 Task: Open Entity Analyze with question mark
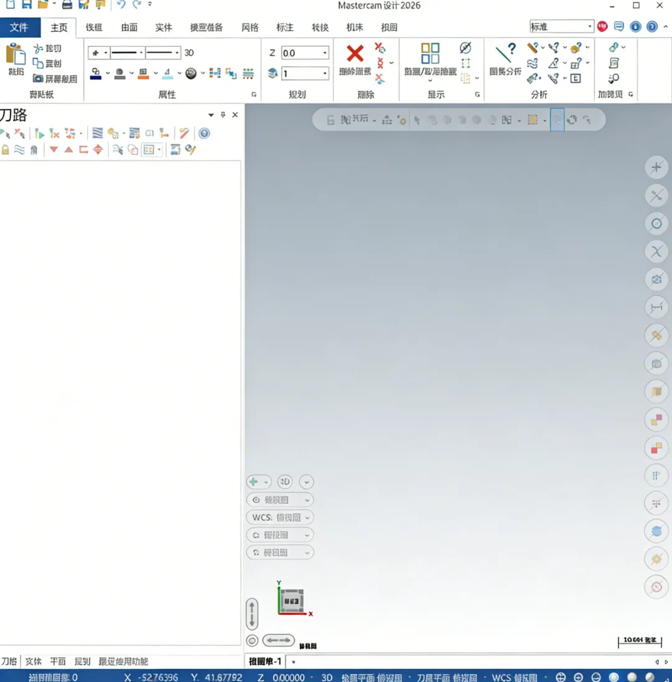click(505, 53)
